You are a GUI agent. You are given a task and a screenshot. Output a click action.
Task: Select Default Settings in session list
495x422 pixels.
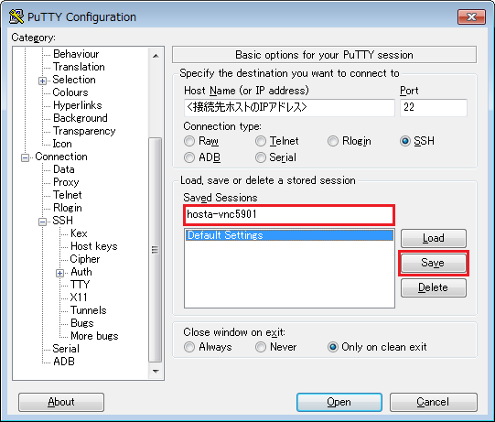point(289,235)
